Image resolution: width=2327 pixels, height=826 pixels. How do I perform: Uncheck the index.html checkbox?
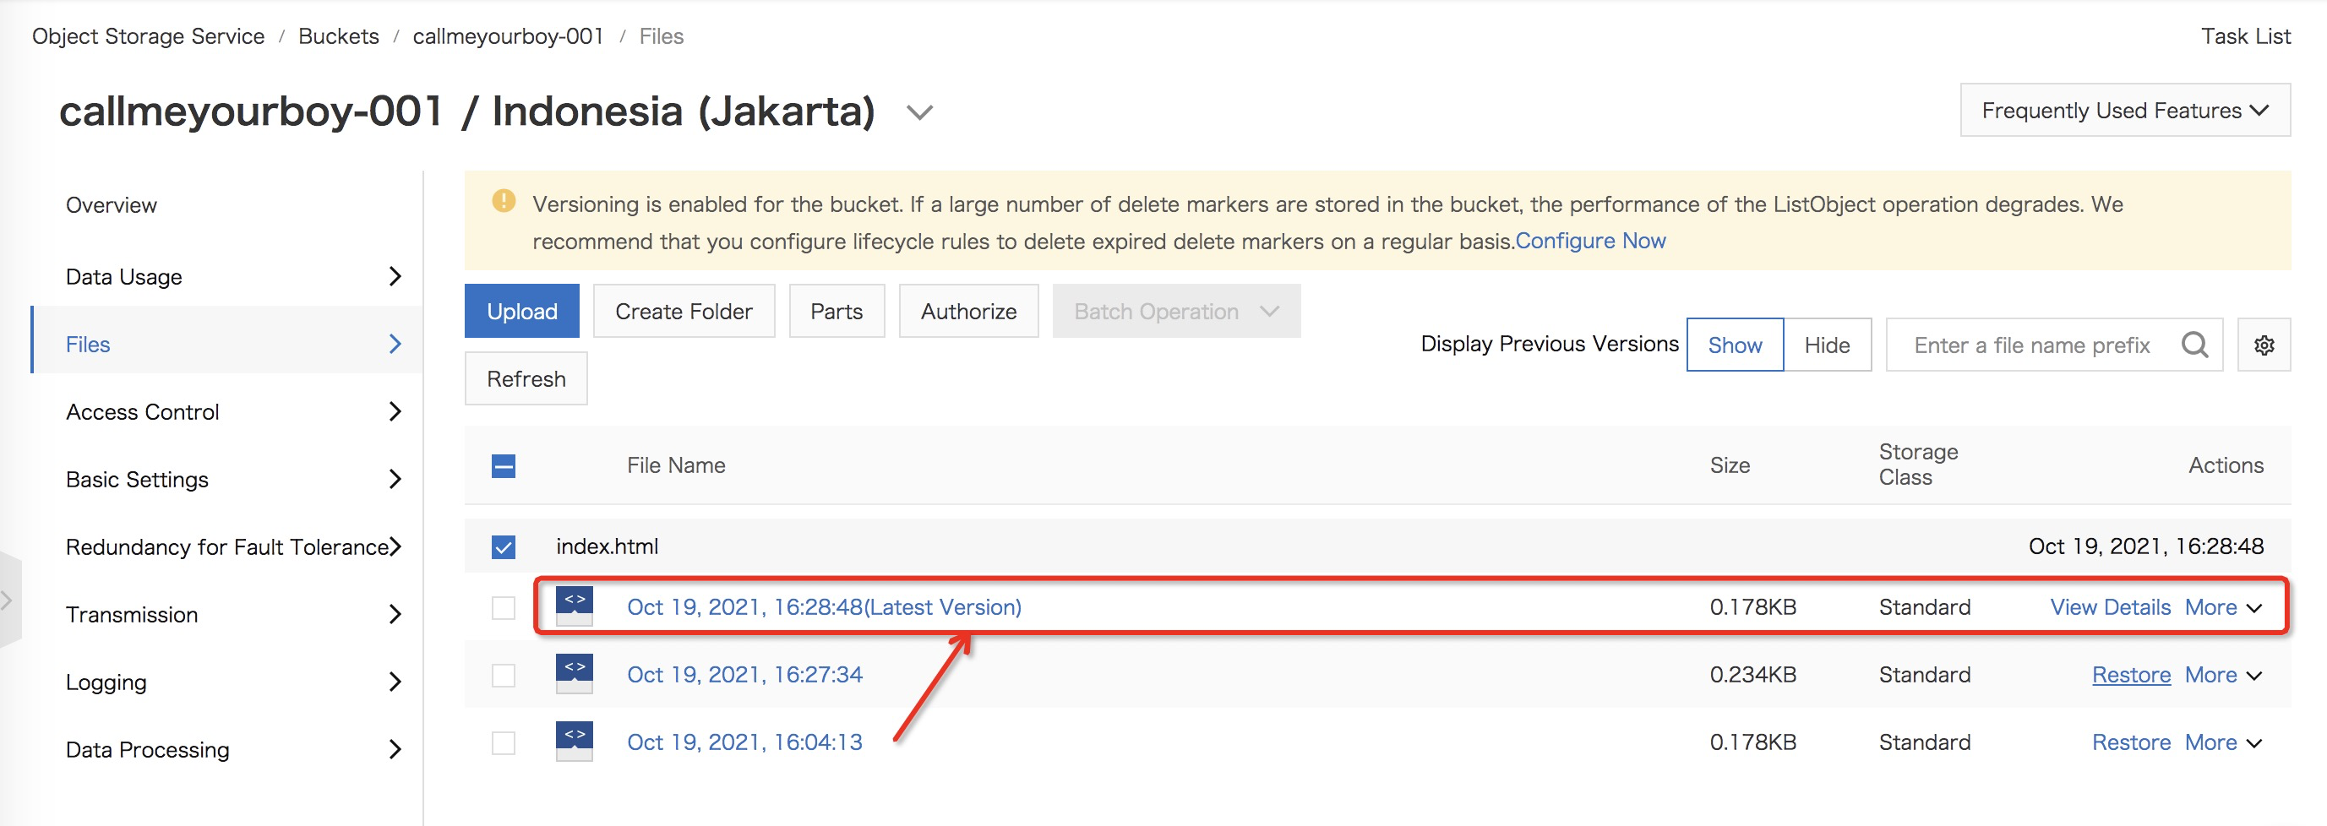(x=503, y=546)
